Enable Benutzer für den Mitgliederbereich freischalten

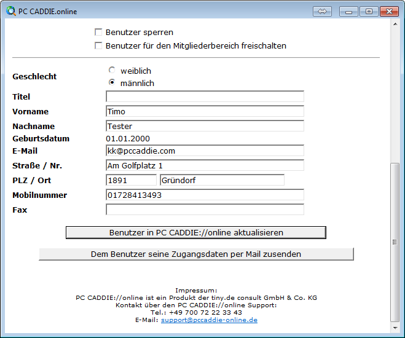point(98,45)
